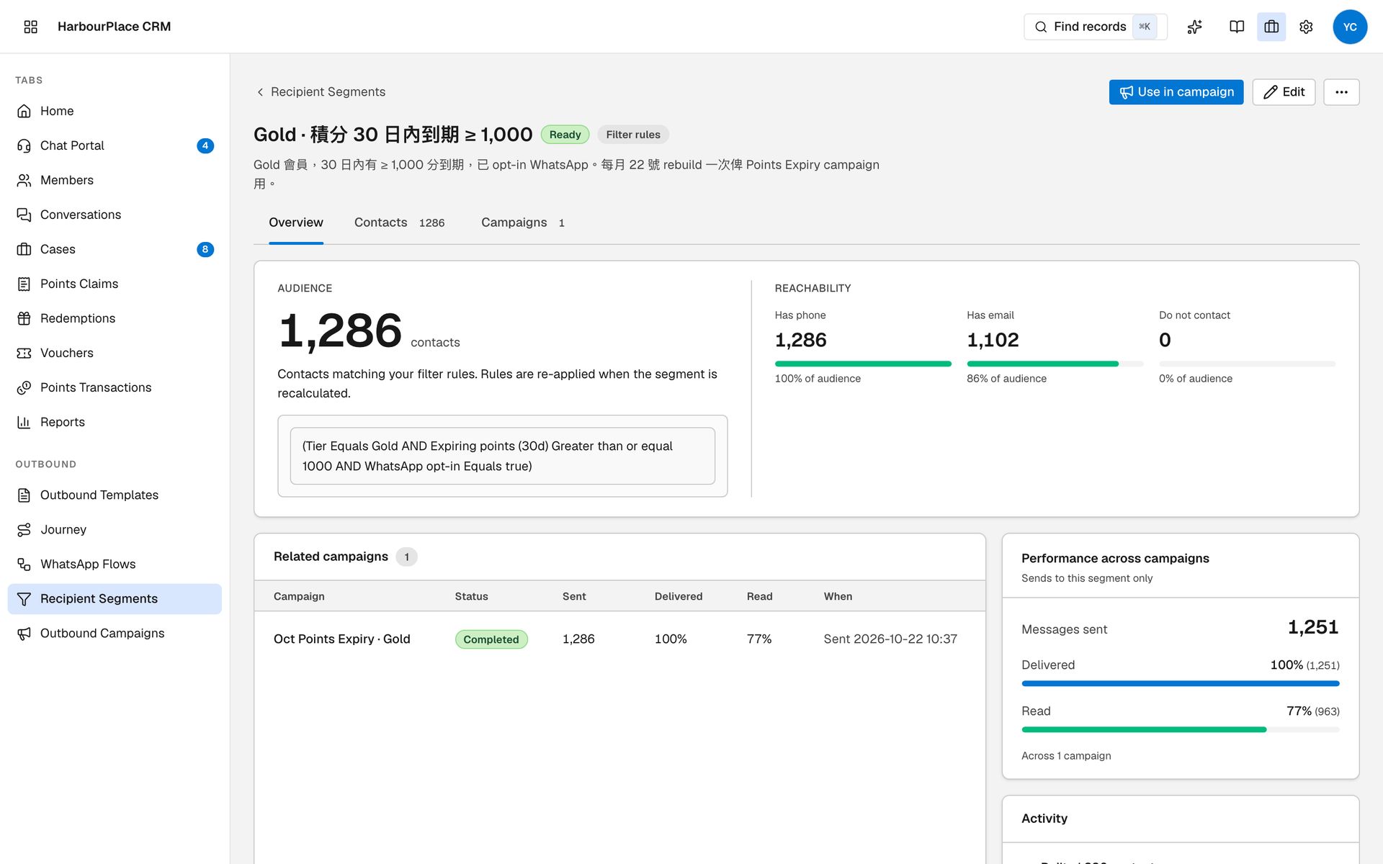
Task: Switch to the Overview tab
Action: click(x=296, y=222)
